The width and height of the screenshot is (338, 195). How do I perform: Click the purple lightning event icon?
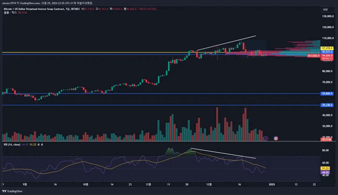[x=266, y=138]
